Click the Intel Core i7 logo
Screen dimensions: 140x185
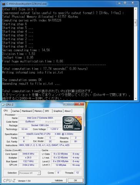tap(72, 123)
